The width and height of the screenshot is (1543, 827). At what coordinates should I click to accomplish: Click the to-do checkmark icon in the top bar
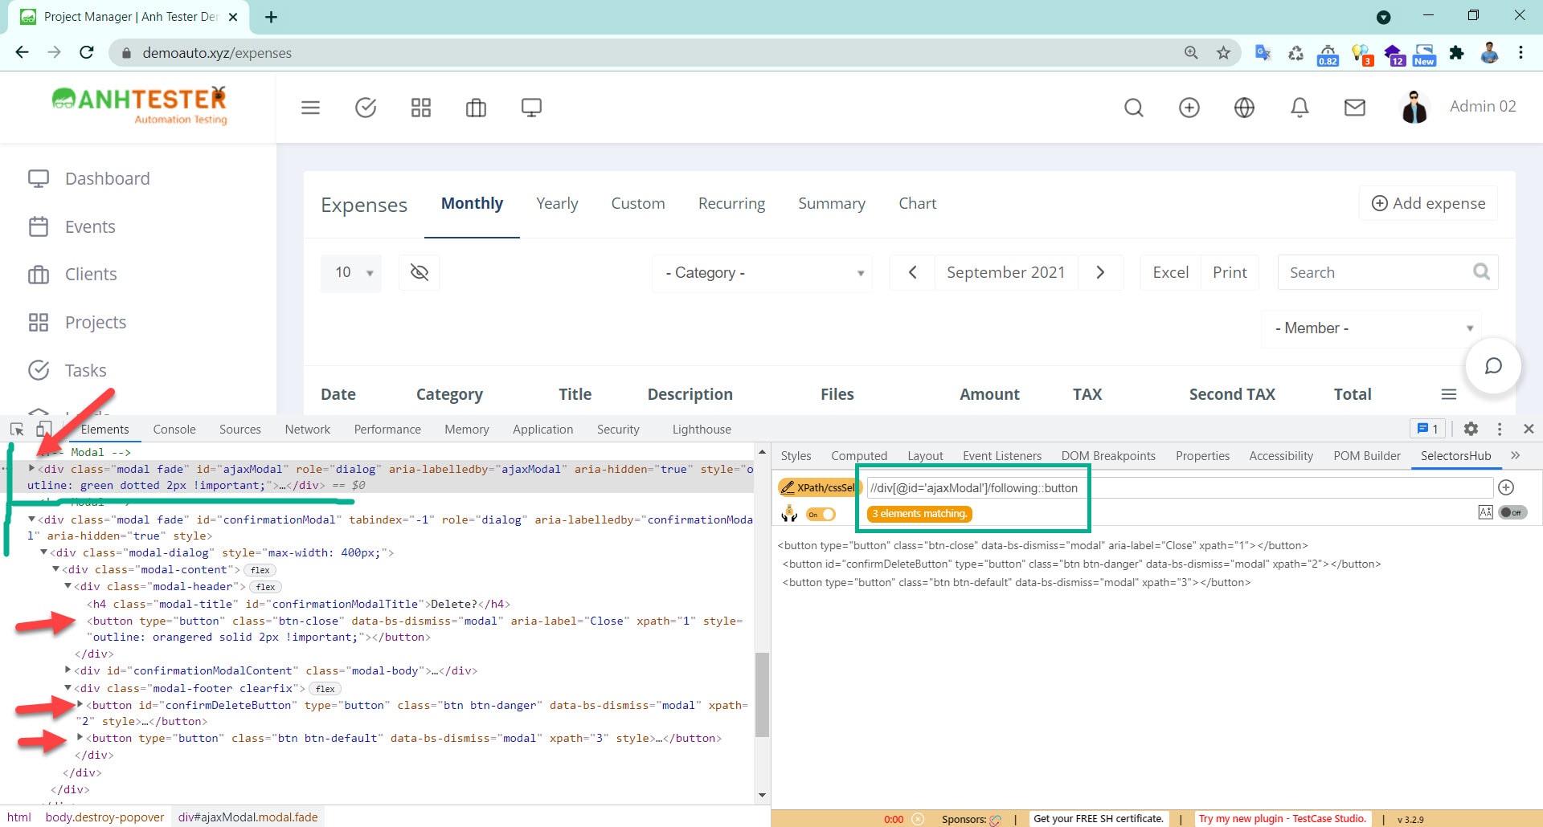pyautogui.click(x=366, y=108)
